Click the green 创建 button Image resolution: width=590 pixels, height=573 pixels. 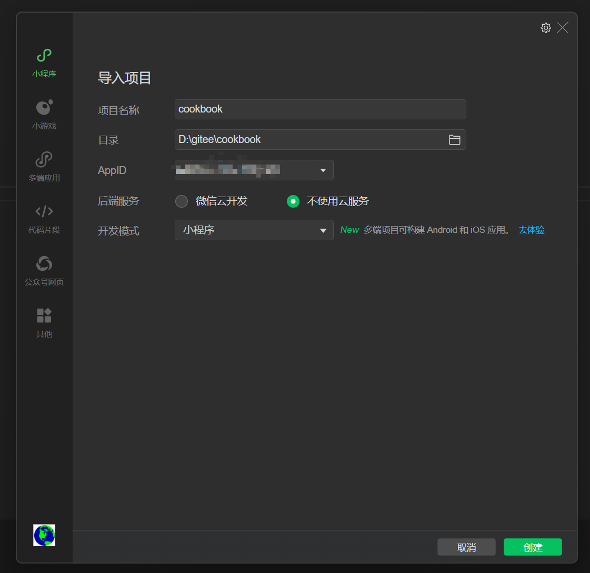coord(533,547)
